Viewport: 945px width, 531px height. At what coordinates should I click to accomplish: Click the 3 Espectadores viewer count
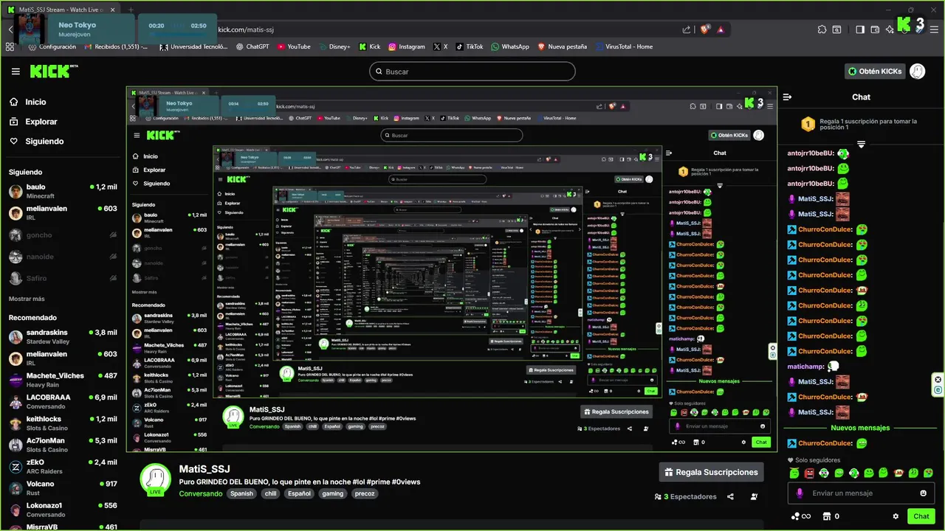tap(686, 497)
